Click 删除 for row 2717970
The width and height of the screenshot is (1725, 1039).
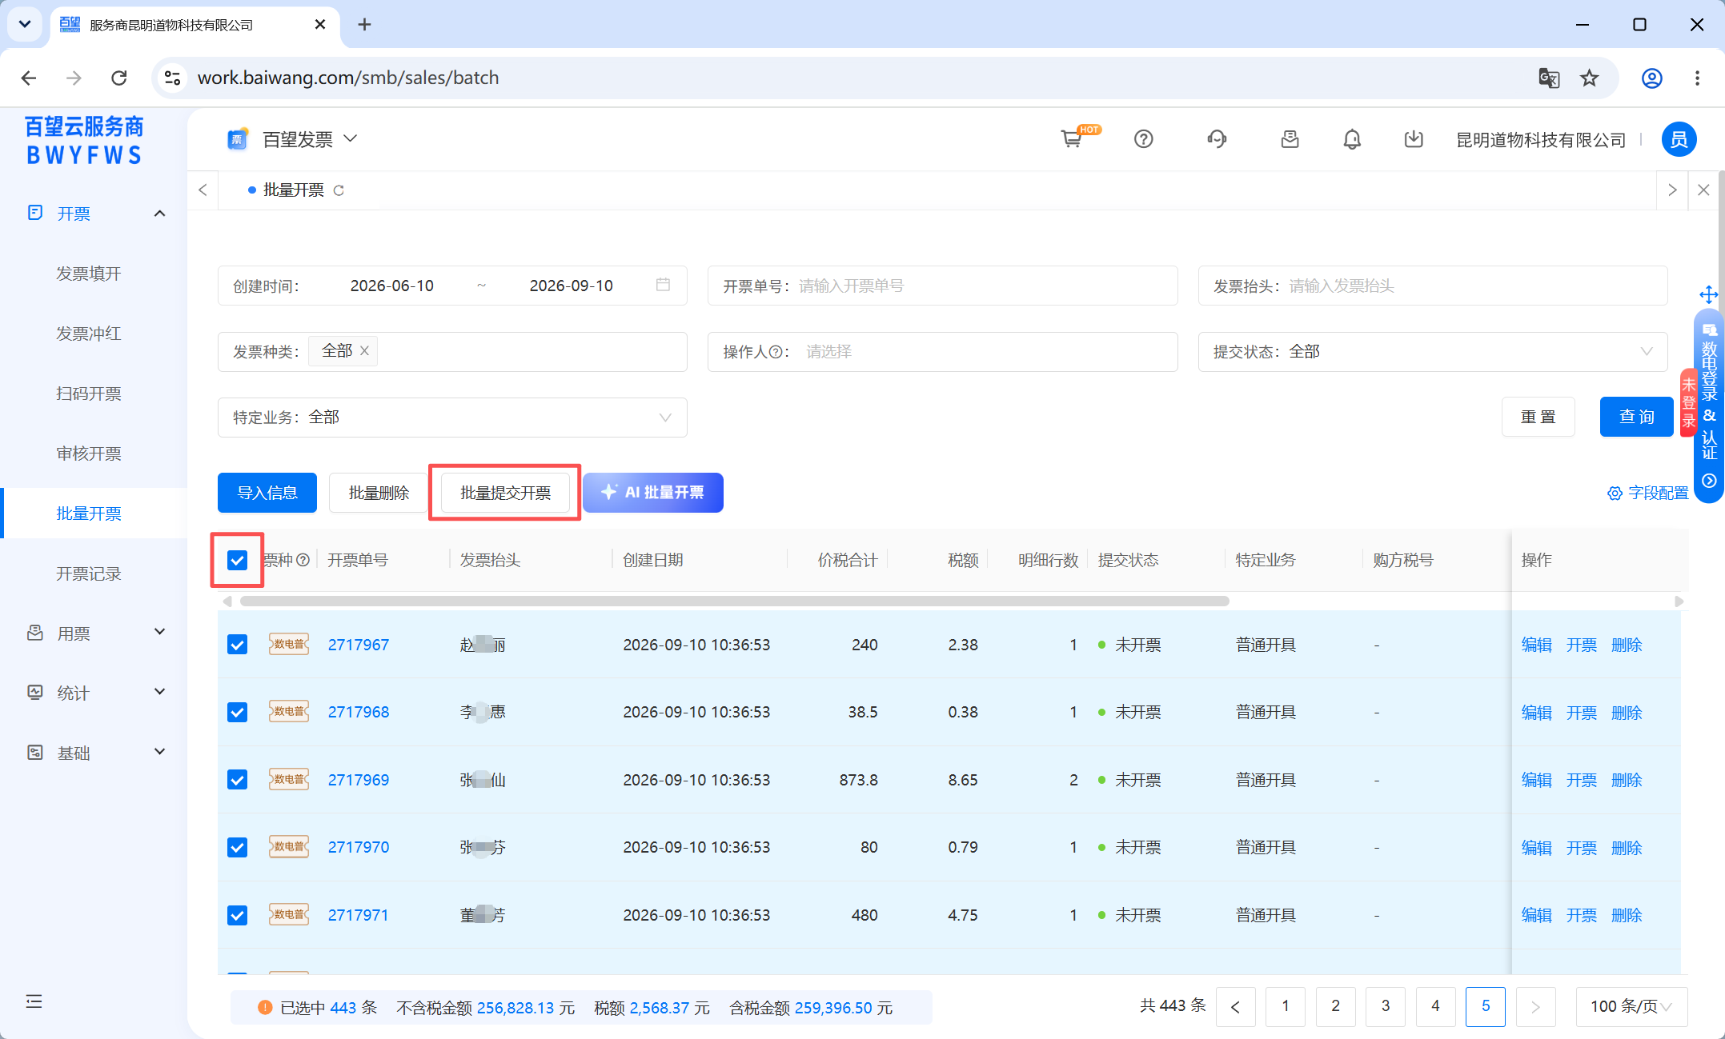point(1627,847)
